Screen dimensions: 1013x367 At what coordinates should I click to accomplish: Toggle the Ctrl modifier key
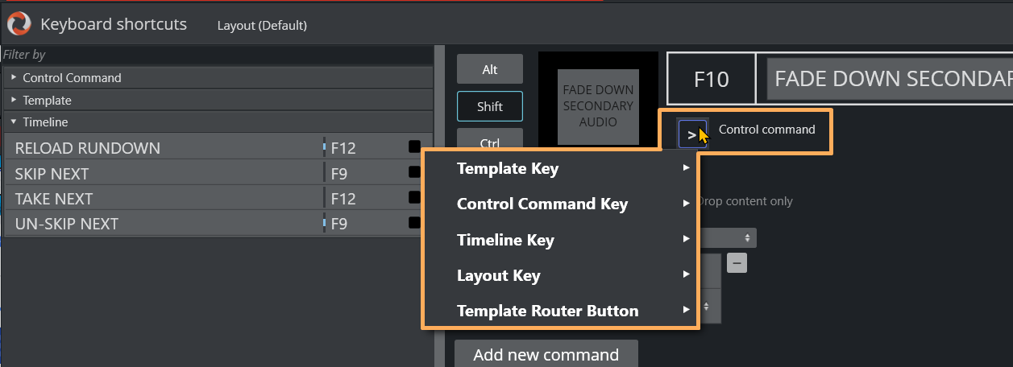coord(490,140)
